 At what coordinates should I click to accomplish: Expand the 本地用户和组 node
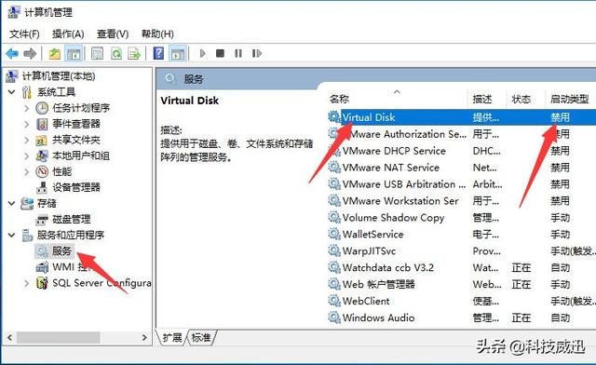tap(27, 156)
